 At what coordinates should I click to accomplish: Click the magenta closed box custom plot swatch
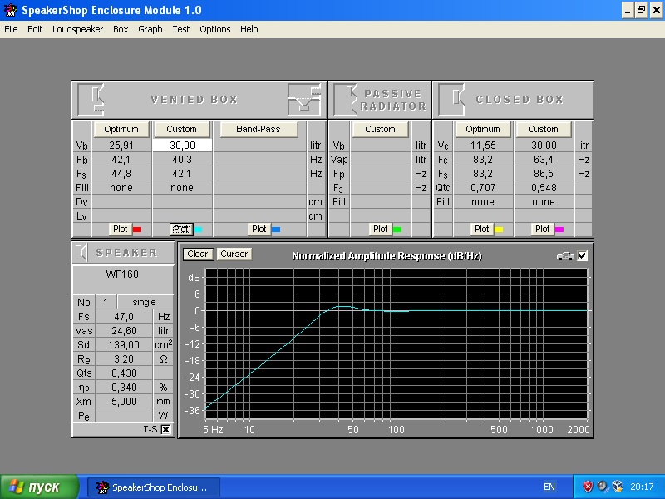point(559,229)
